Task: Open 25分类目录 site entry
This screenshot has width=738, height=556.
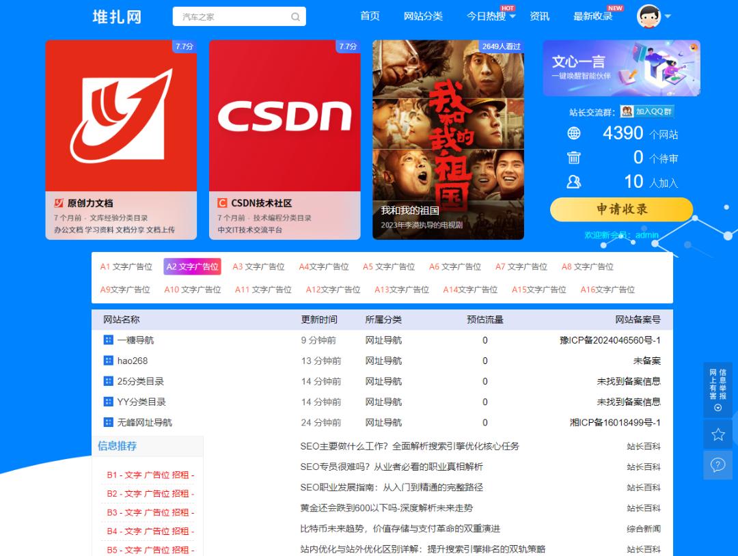Action: [x=140, y=382]
